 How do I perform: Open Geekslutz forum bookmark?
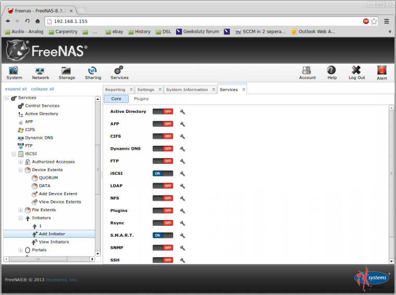198,32
